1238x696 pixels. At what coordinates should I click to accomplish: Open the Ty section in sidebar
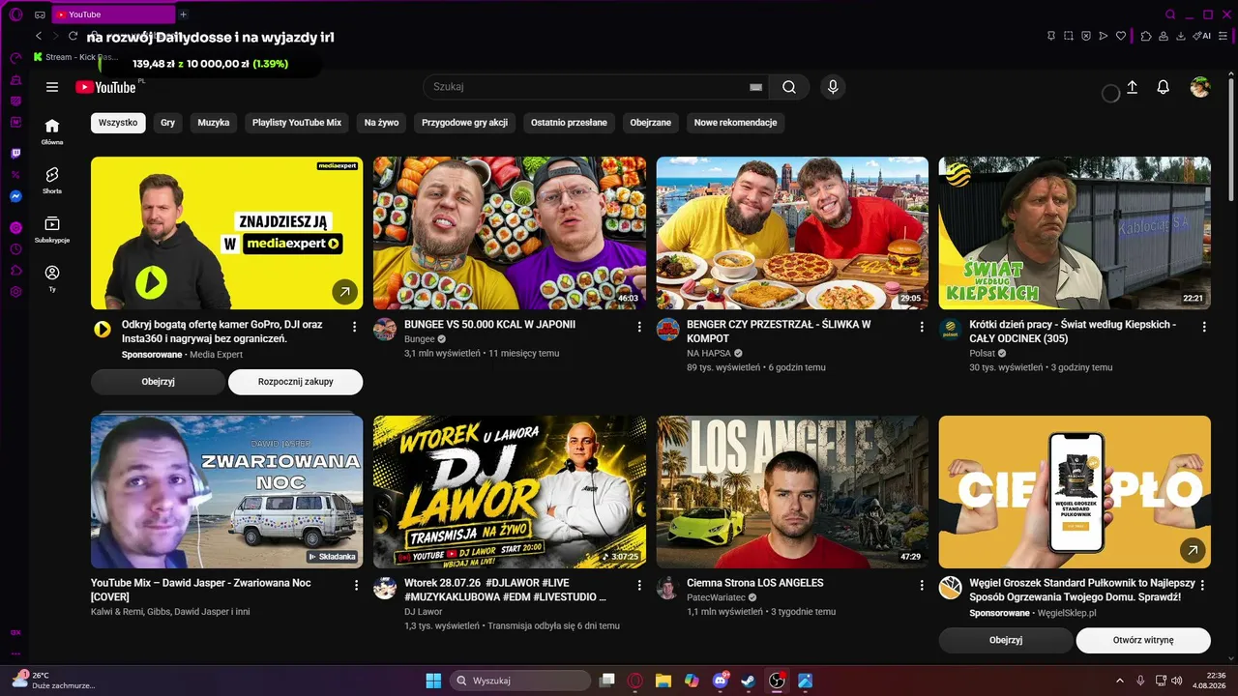coord(52,278)
